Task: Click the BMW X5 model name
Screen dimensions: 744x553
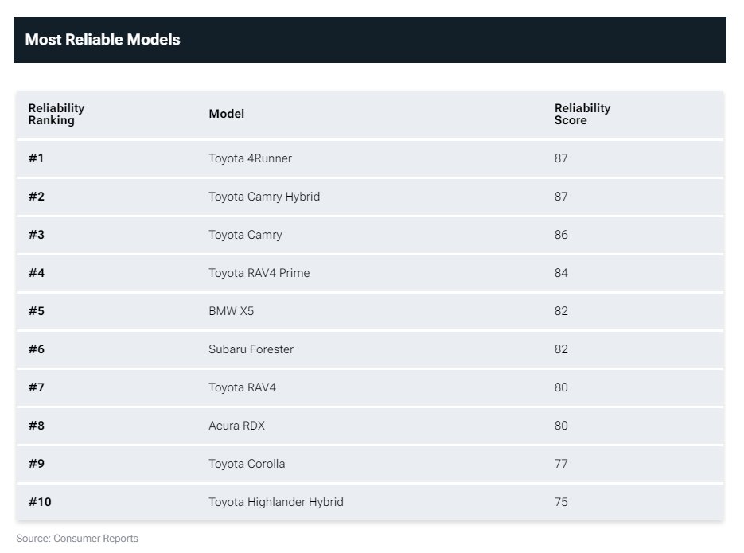Action: click(231, 311)
